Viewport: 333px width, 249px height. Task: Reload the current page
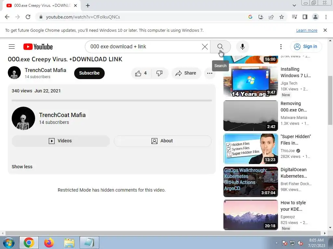coord(28,17)
